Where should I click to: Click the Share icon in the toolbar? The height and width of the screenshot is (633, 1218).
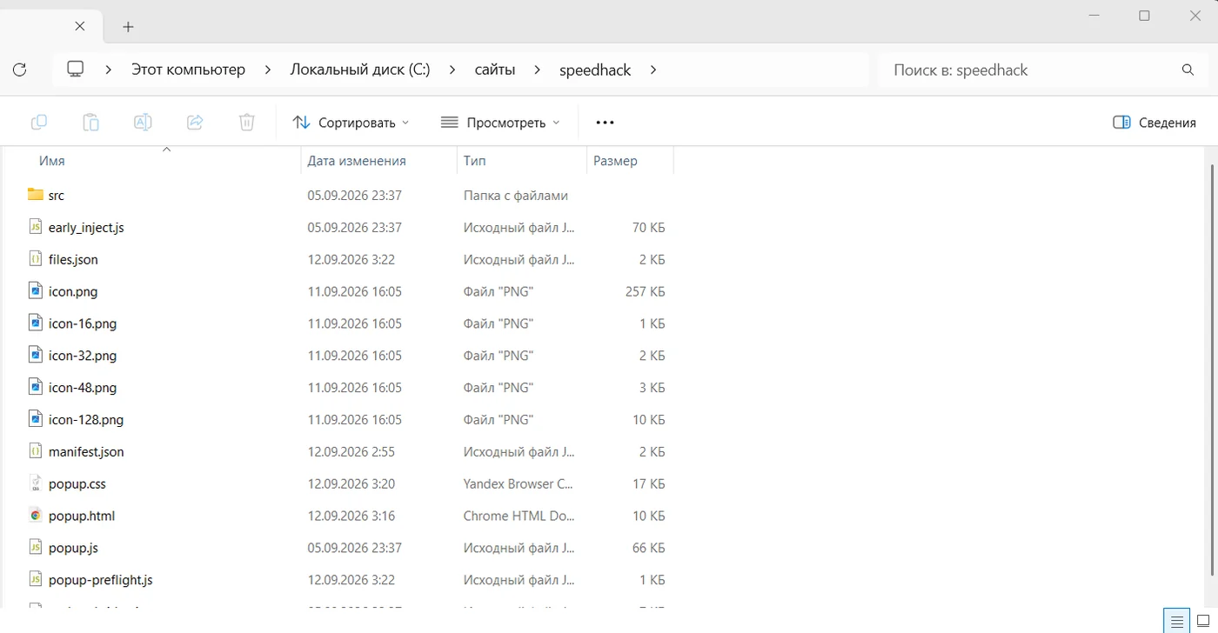pyautogui.click(x=195, y=123)
